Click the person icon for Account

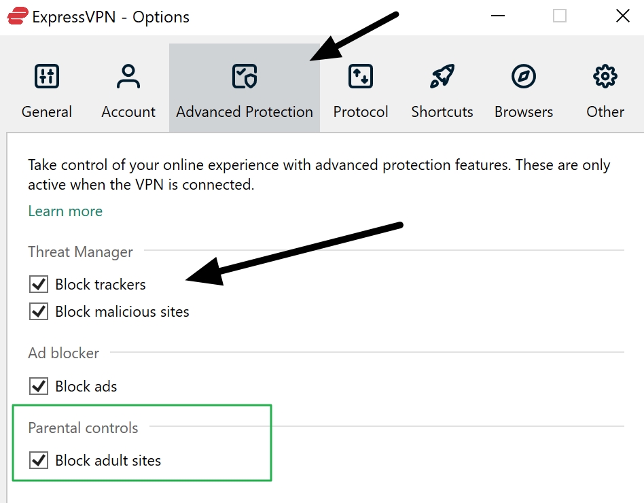click(128, 75)
